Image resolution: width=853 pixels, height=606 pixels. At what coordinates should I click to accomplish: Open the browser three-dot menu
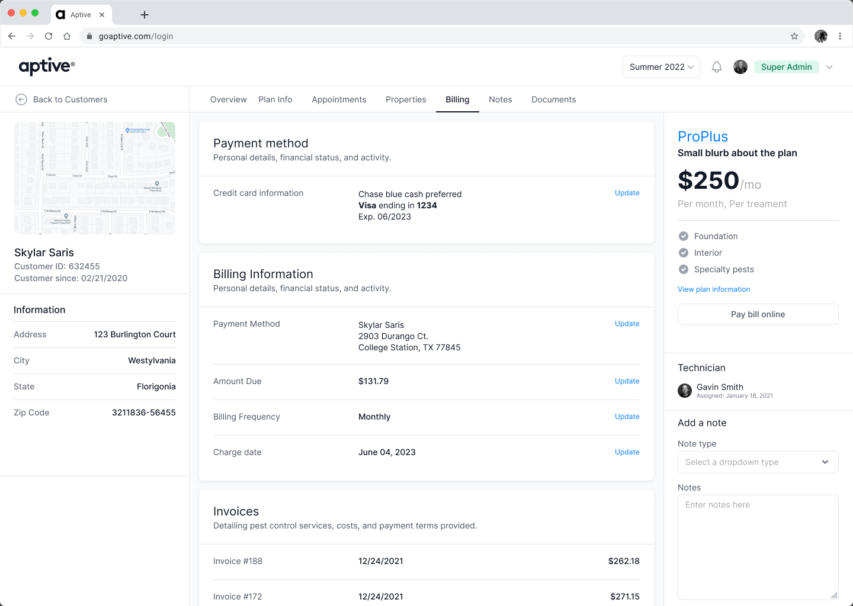click(x=840, y=36)
